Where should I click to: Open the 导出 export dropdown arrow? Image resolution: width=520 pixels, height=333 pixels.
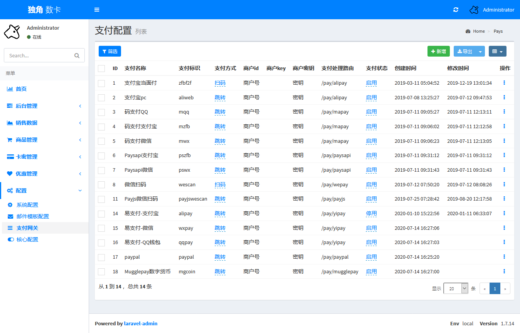click(480, 51)
